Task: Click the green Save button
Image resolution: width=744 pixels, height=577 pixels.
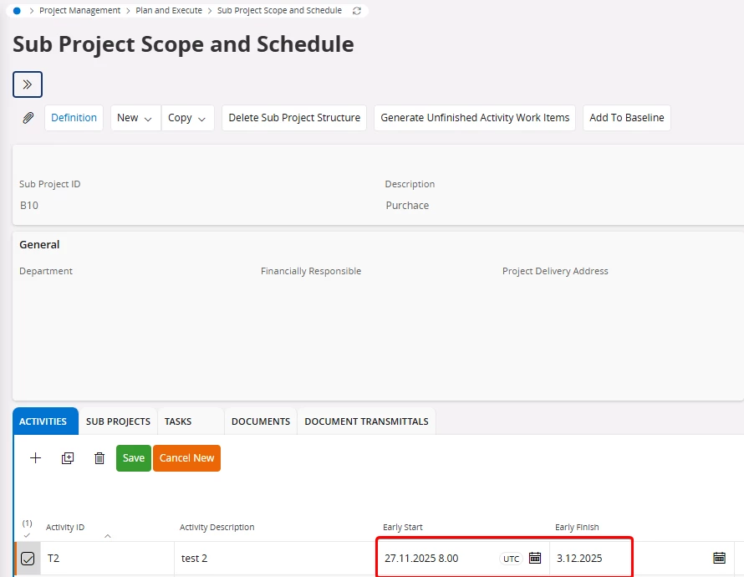Action: tap(134, 458)
